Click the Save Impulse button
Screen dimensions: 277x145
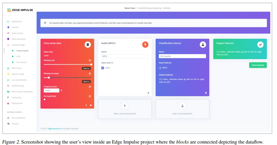click(x=258, y=65)
